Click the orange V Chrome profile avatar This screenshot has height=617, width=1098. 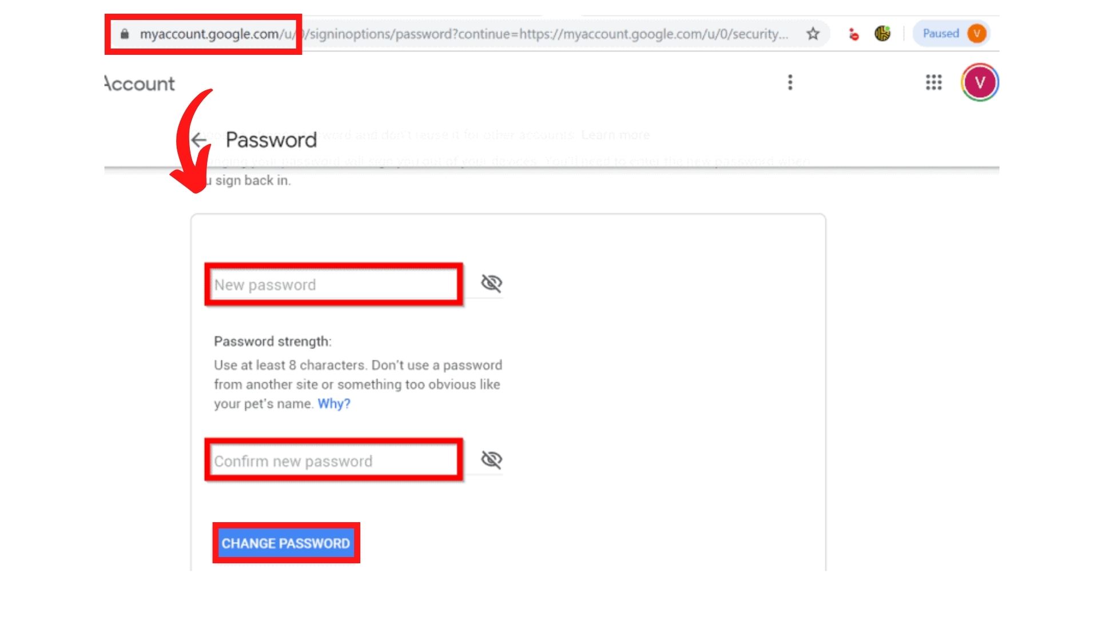point(977,34)
